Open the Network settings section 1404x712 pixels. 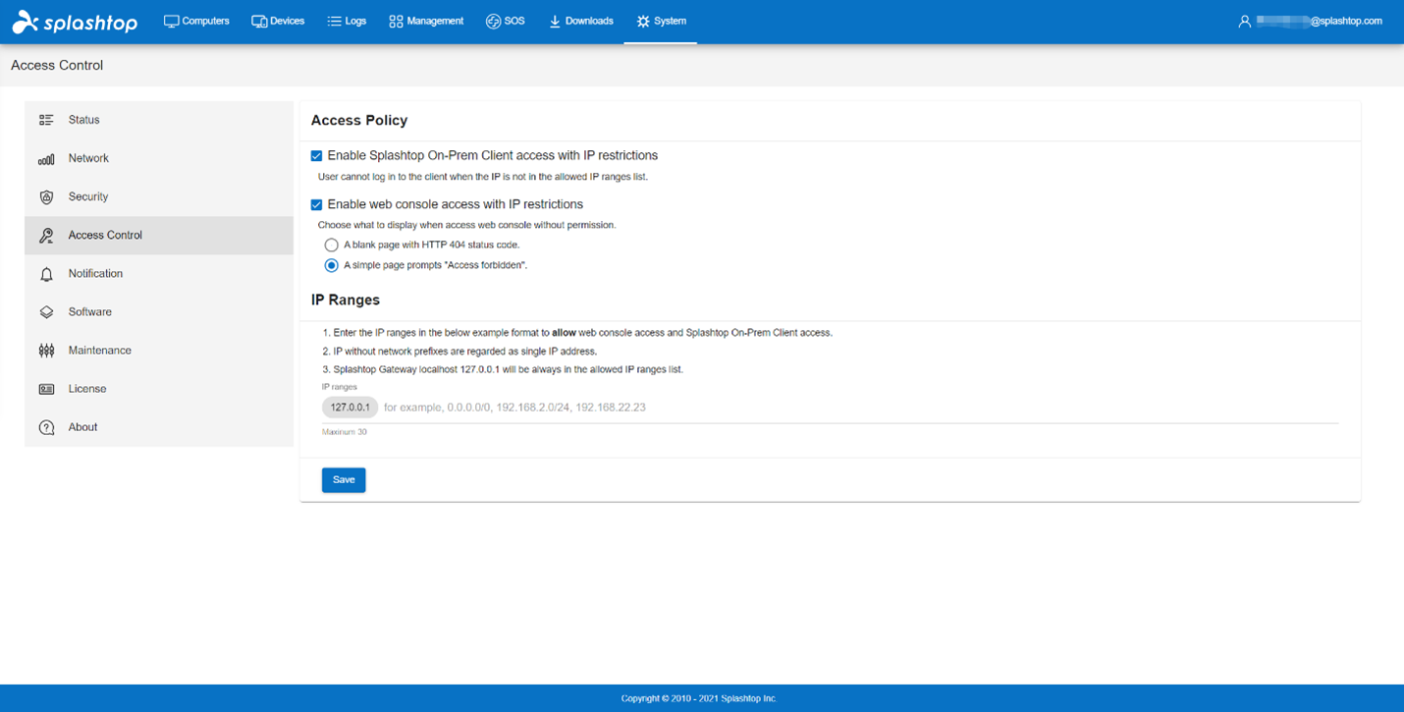(159, 158)
